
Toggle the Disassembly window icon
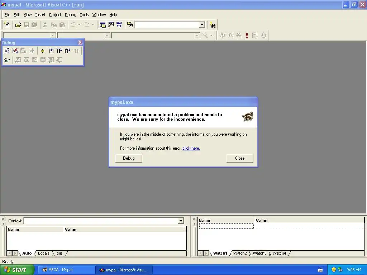tap(59, 60)
